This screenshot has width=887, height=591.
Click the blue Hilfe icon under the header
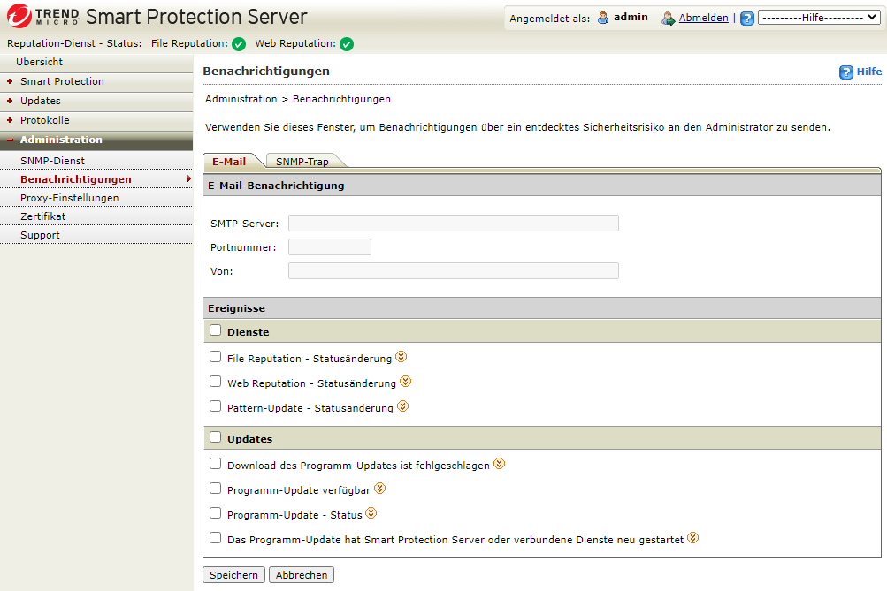pos(846,72)
